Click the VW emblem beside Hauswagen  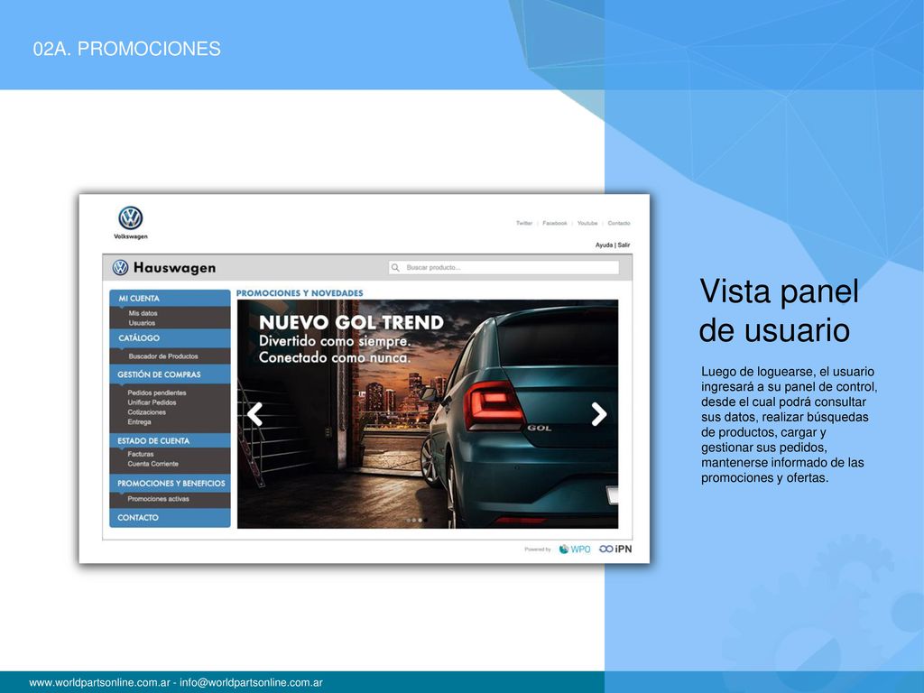(120, 267)
